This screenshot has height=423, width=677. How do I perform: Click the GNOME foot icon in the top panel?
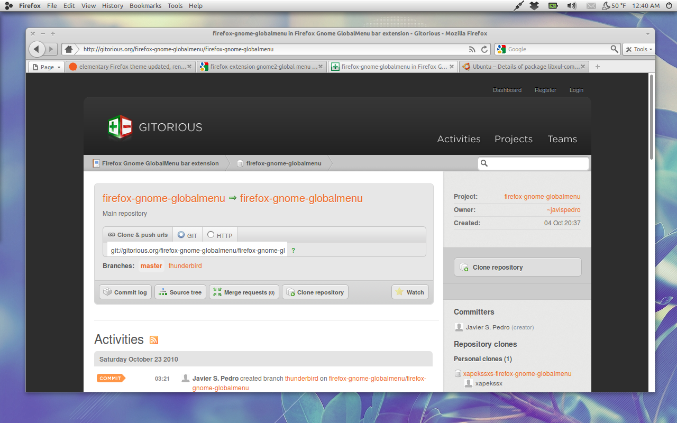coord(8,6)
